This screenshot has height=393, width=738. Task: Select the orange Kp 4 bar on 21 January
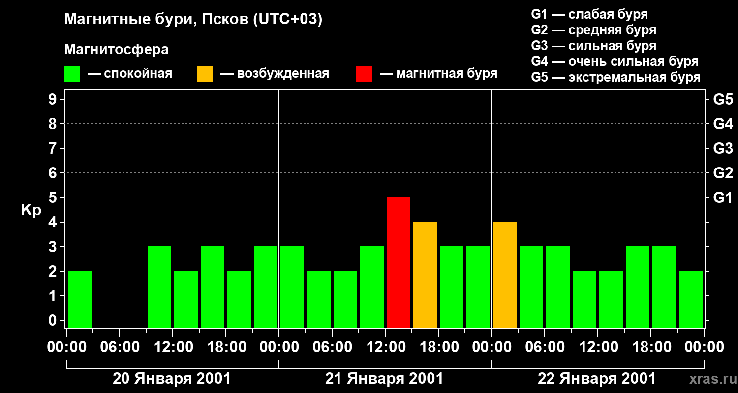coord(425,275)
